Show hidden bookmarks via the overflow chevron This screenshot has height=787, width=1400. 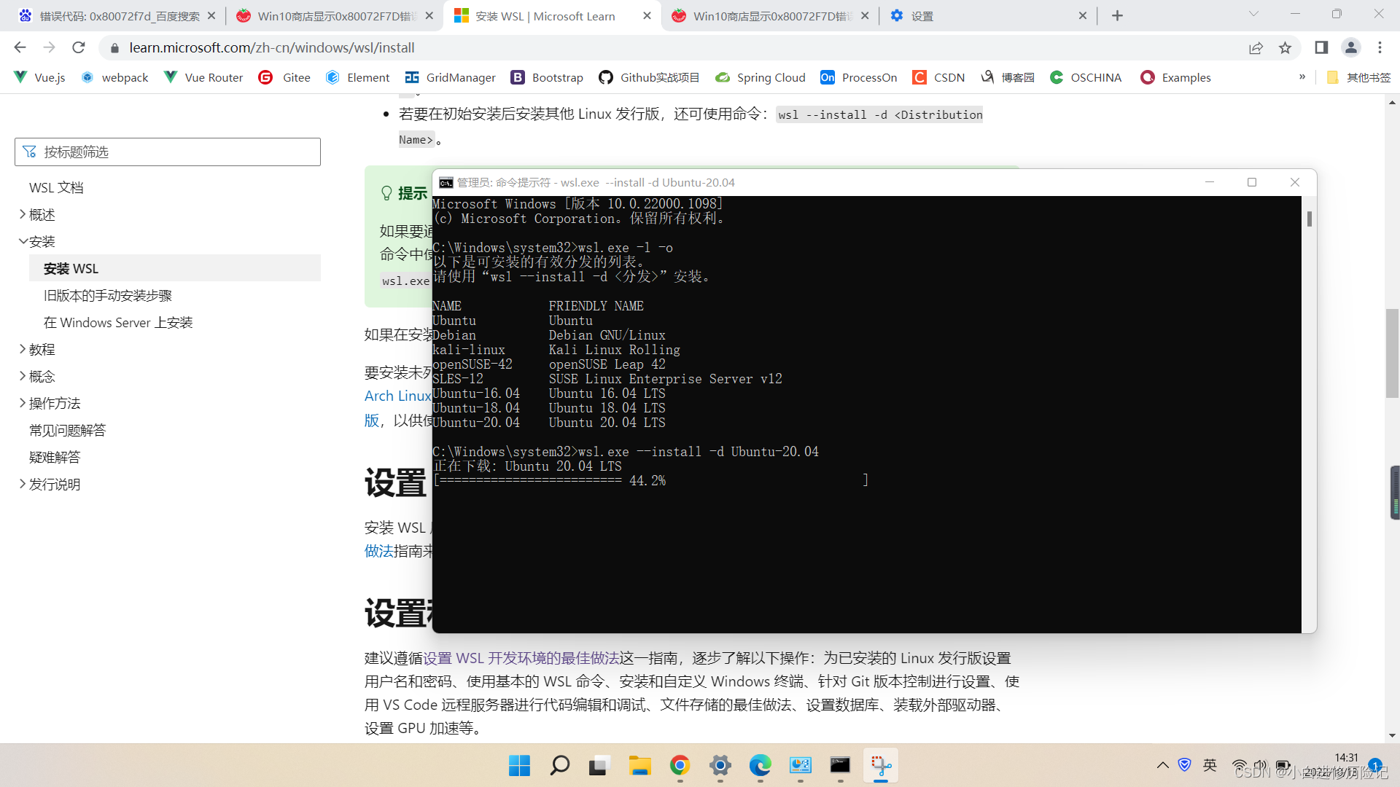[x=1302, y=77]
